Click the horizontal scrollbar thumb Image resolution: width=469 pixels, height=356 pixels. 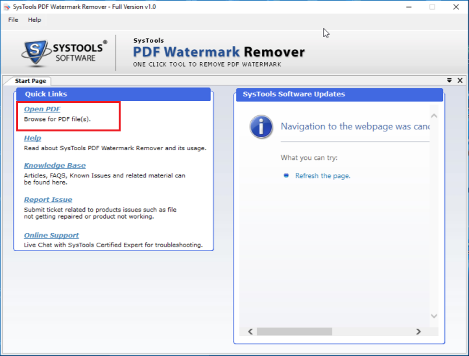pos(295,331)
